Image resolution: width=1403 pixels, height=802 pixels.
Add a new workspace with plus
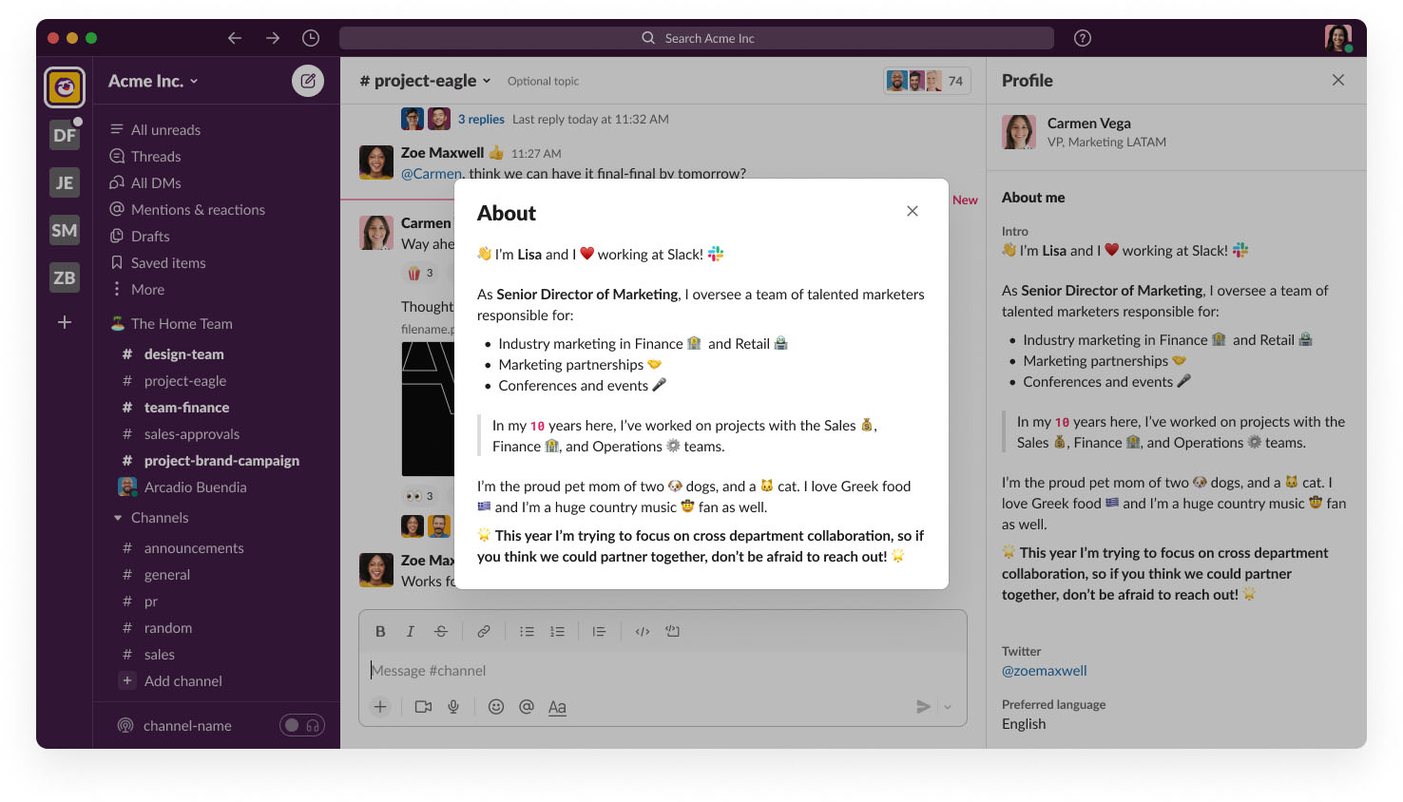[x=65, y=322]
